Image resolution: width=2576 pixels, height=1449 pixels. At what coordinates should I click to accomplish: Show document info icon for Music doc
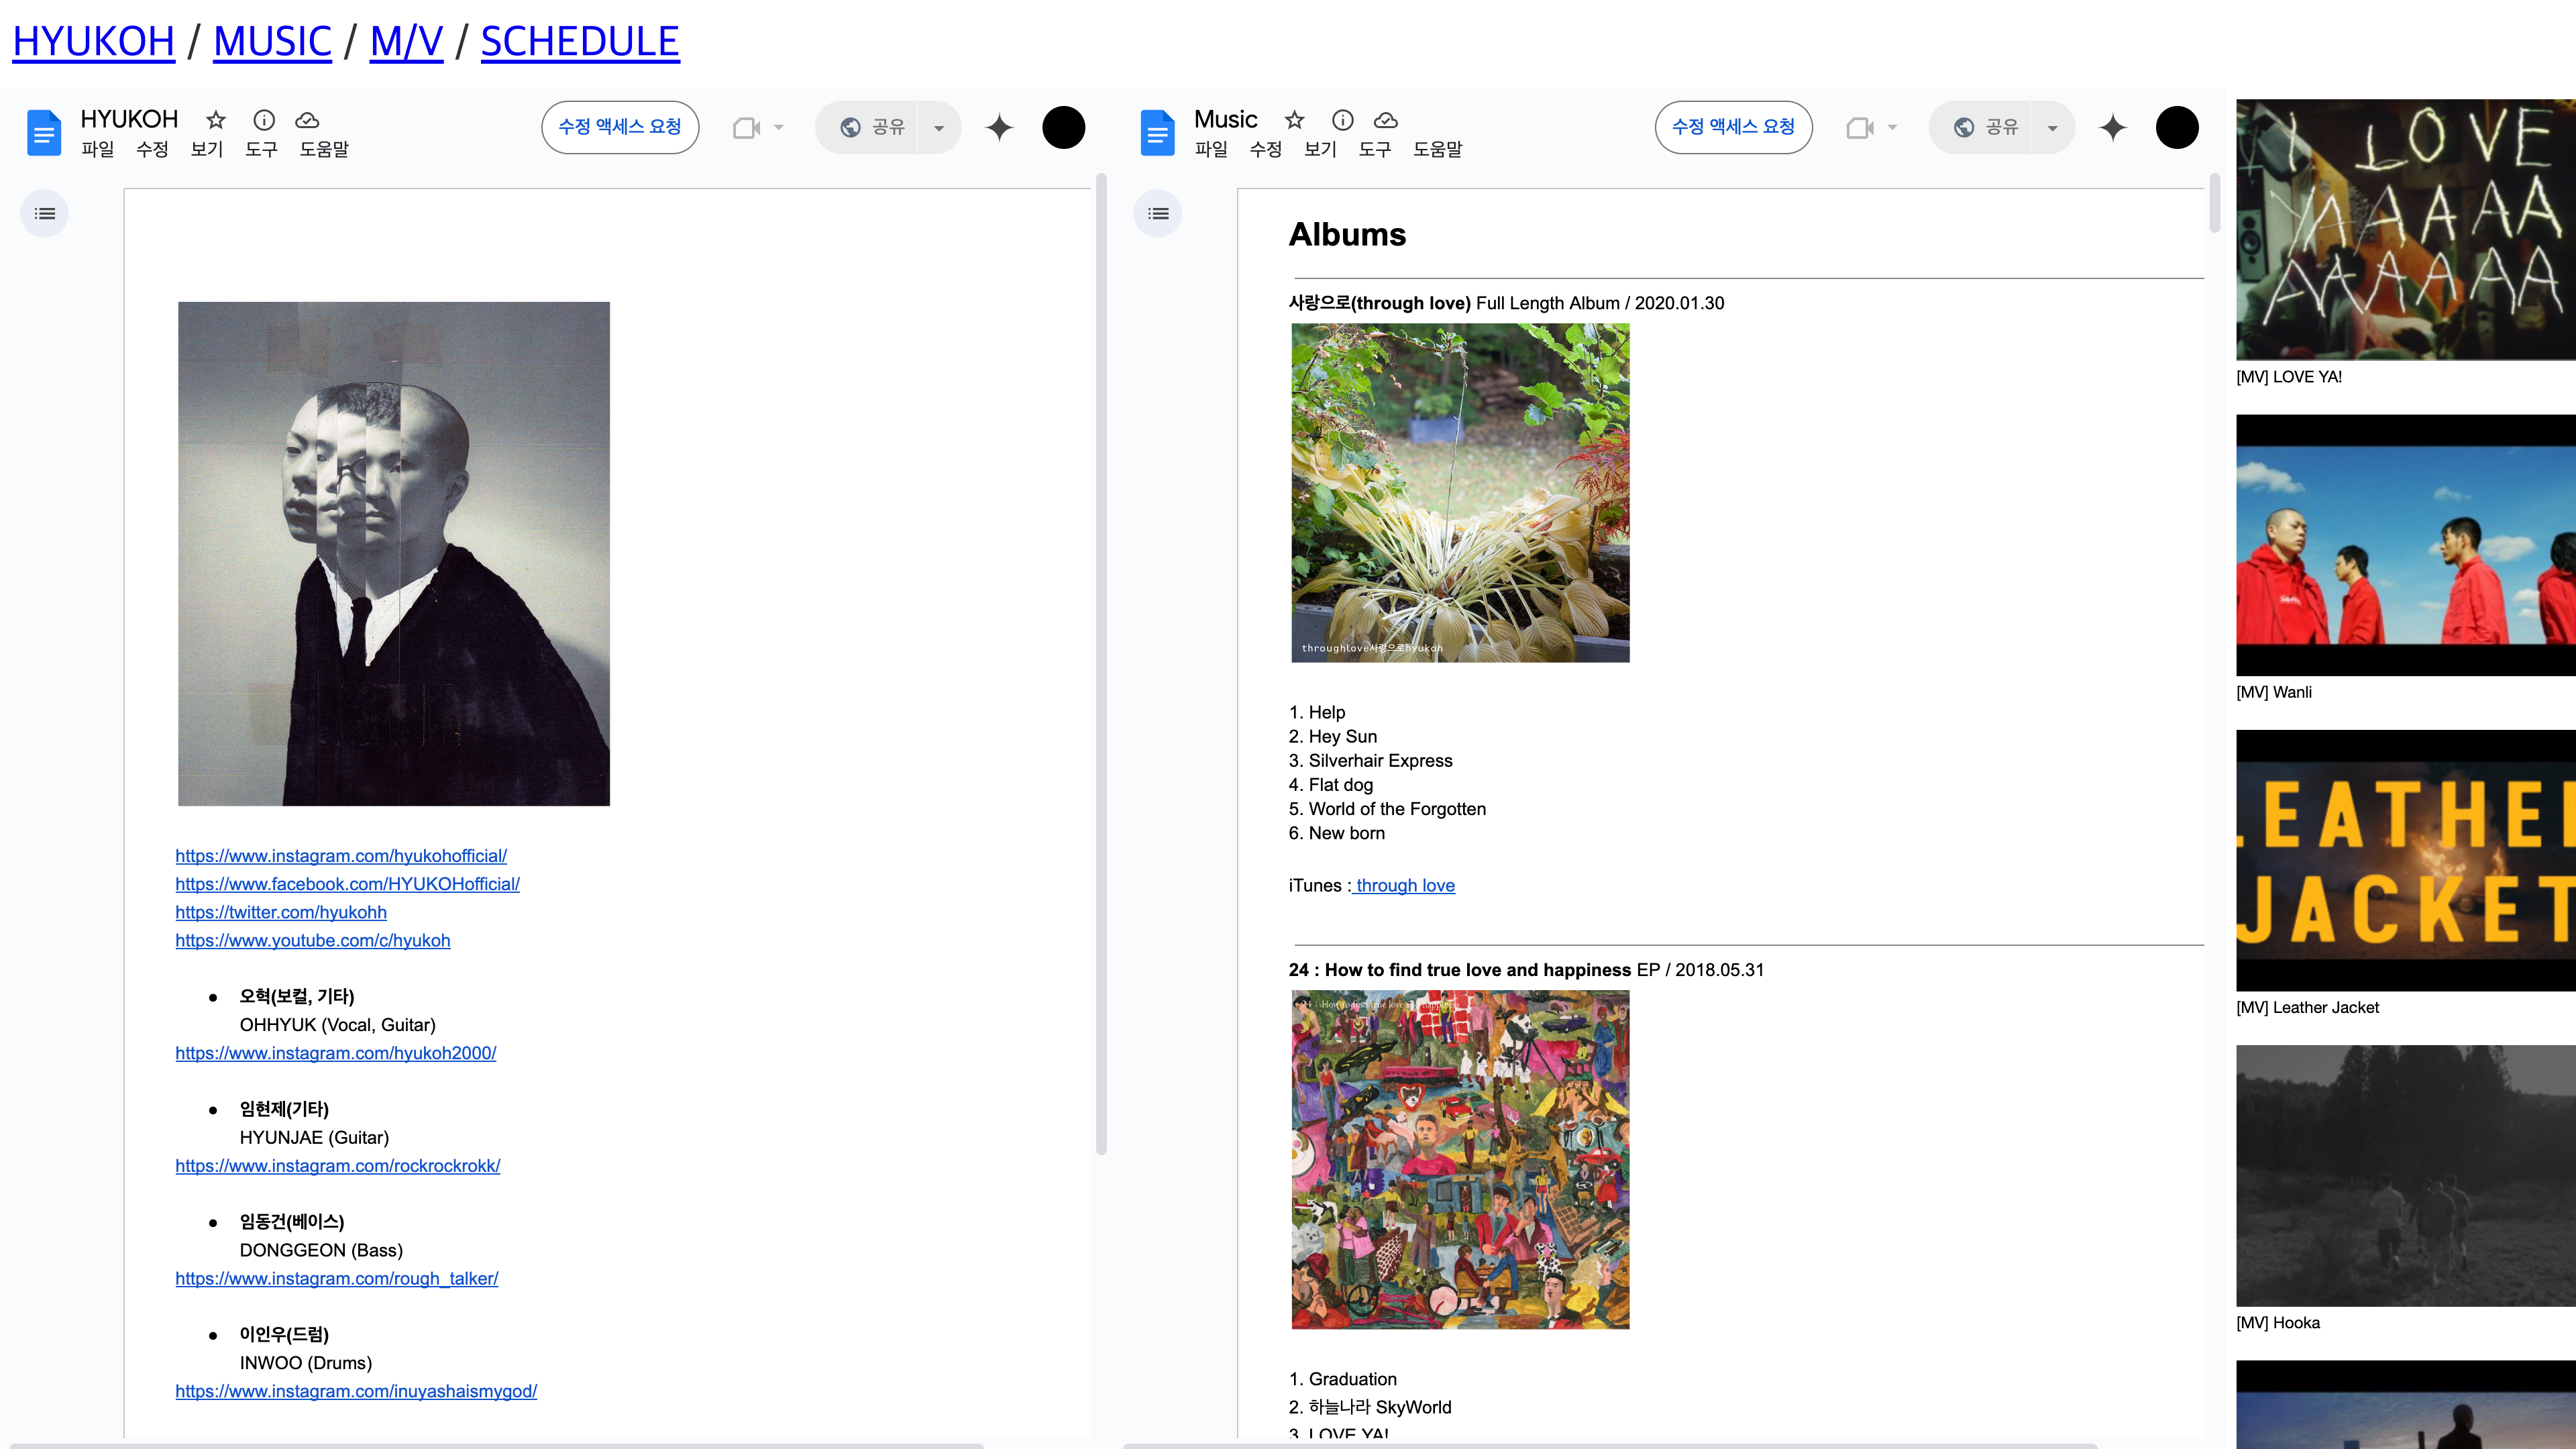tap(1343, 120)
